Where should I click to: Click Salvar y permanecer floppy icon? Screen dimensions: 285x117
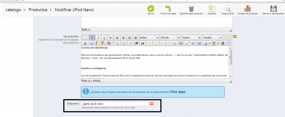tap(273, 9)
